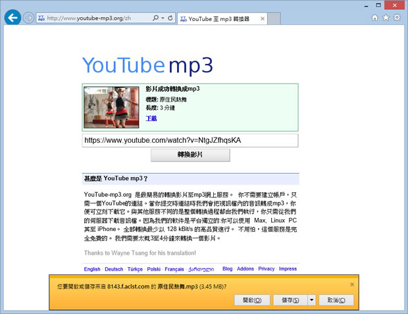Click the 下載 download link

(x=151, y=118)
